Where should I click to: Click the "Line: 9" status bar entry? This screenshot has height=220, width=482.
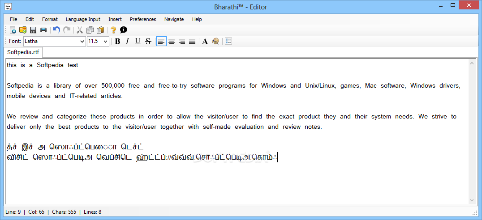pos(13,212)
